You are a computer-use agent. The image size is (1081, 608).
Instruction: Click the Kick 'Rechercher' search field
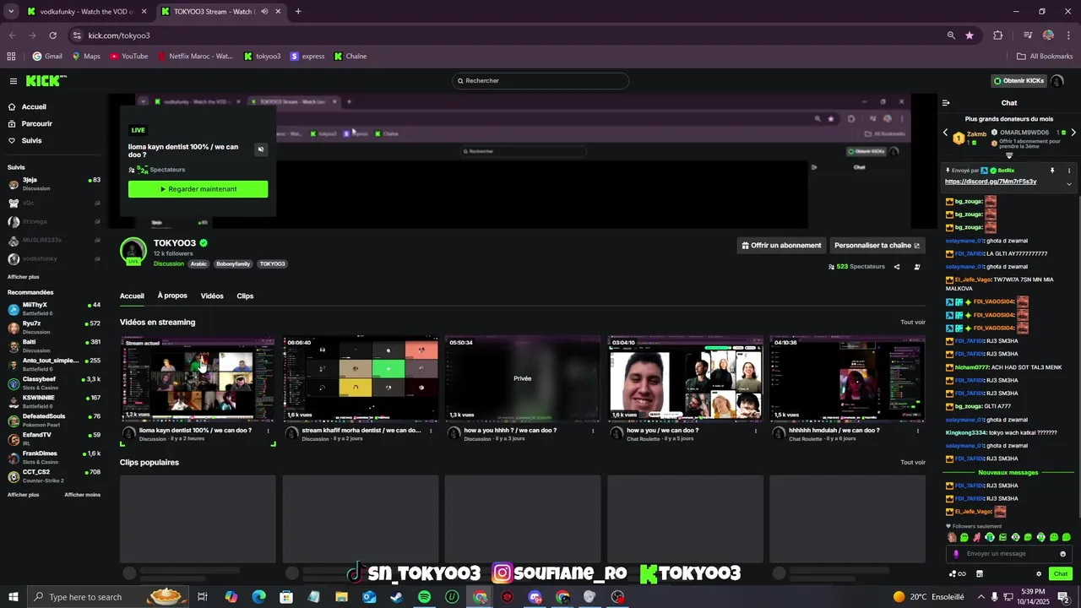(540, 81)
